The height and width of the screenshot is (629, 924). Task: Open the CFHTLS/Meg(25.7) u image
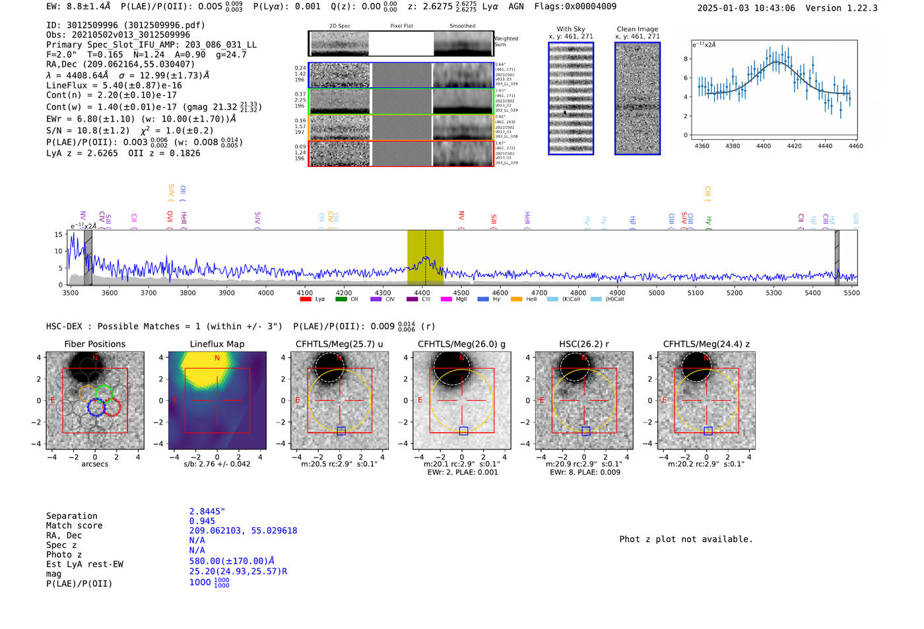[340, 401]
